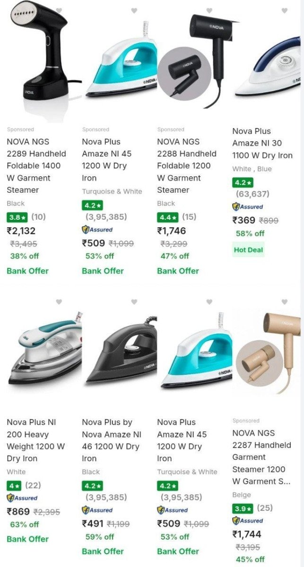Viewport: 304px width, 567px height.
Task: Click Assured badge under black NI 46 iron
Action: click(x=97, y=510)
